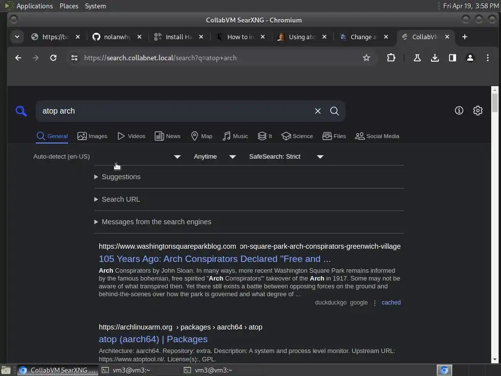
Task: Select the Files search category
Action: click(334, 136)
